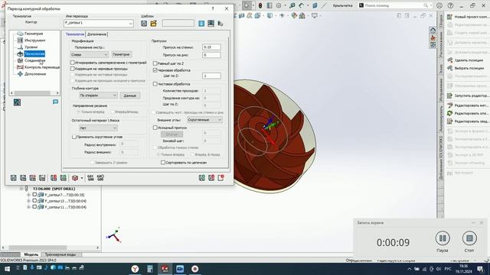Tick the F_contour7 operation checkbox

tap(34, 195)
